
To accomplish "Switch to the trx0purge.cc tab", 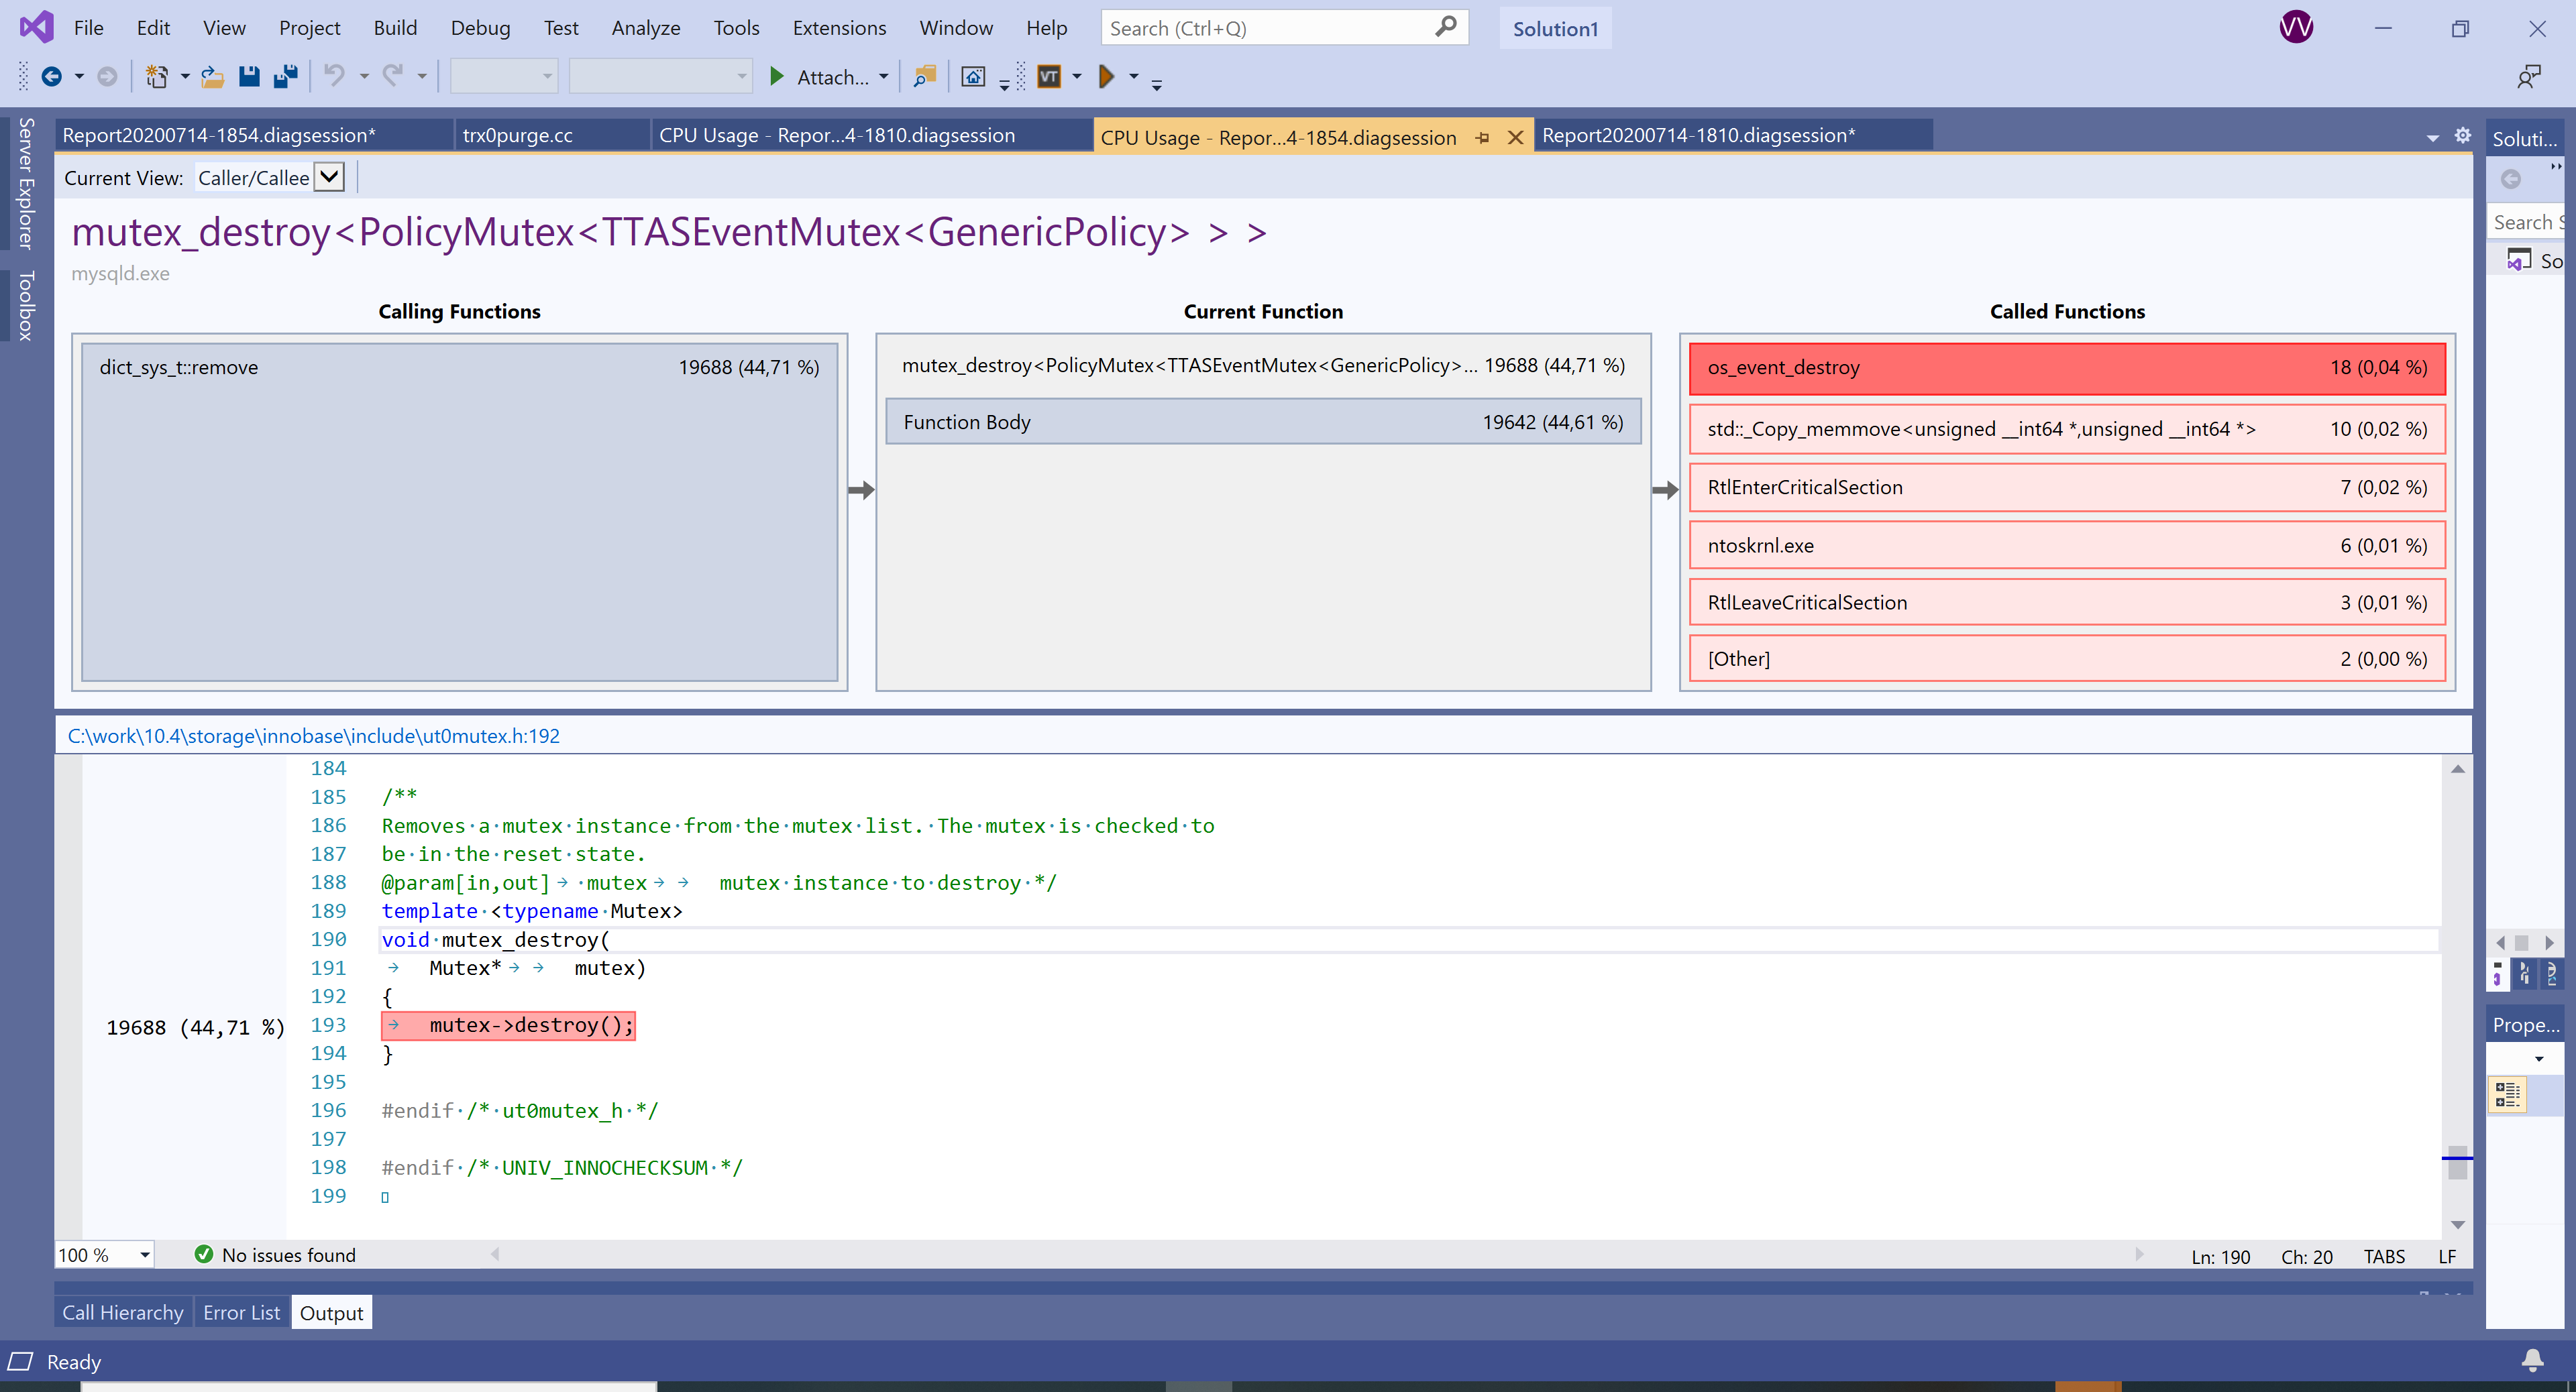I will coord(517,135).
